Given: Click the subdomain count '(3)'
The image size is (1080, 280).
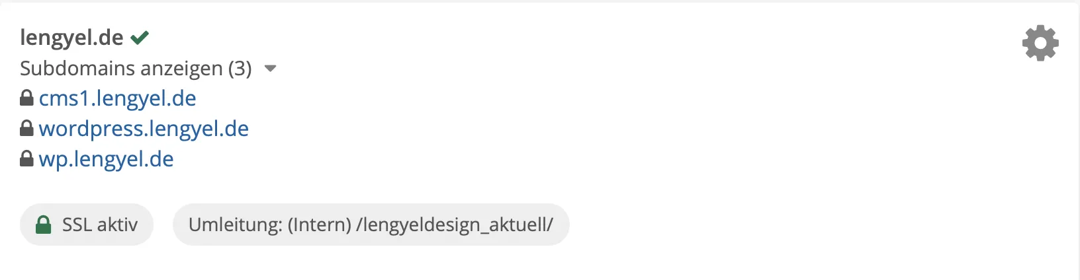Looking at the screenshot, I should 240,68.
